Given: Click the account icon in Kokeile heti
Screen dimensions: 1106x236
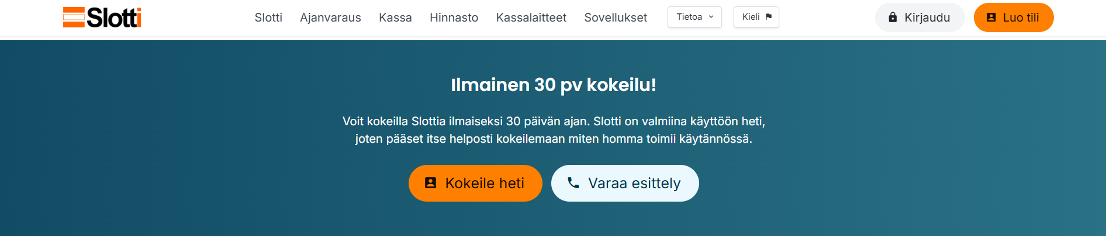Looking at the screenshot, I should [431, 183].
